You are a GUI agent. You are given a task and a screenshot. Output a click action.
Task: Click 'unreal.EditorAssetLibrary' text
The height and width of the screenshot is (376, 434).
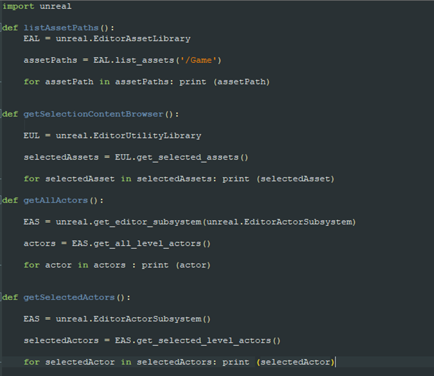123,38
